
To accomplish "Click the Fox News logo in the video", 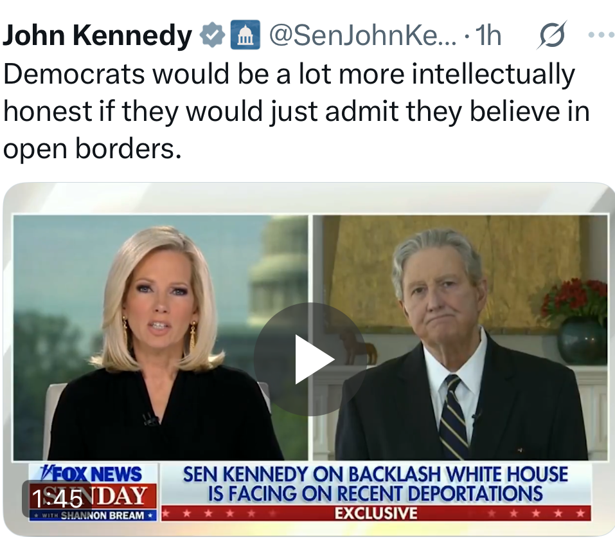I will point(93,474).
